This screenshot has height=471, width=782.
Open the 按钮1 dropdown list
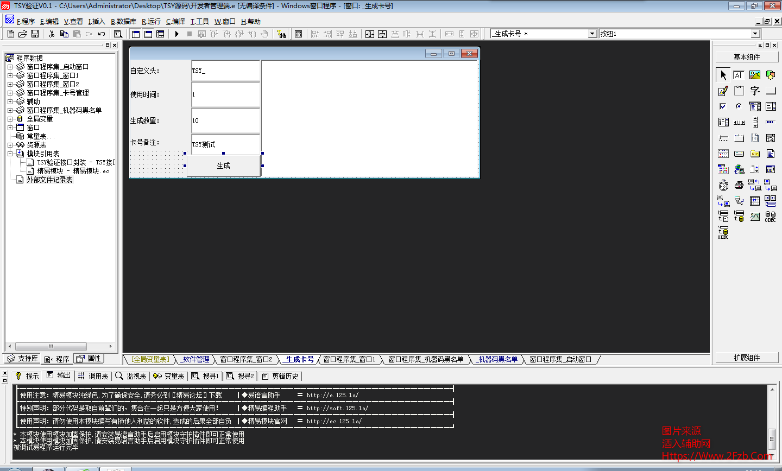click(756, 34)
